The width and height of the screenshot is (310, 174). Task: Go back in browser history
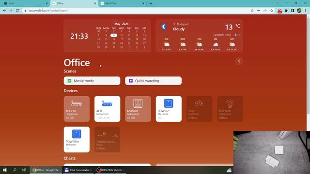coord(4,11)
